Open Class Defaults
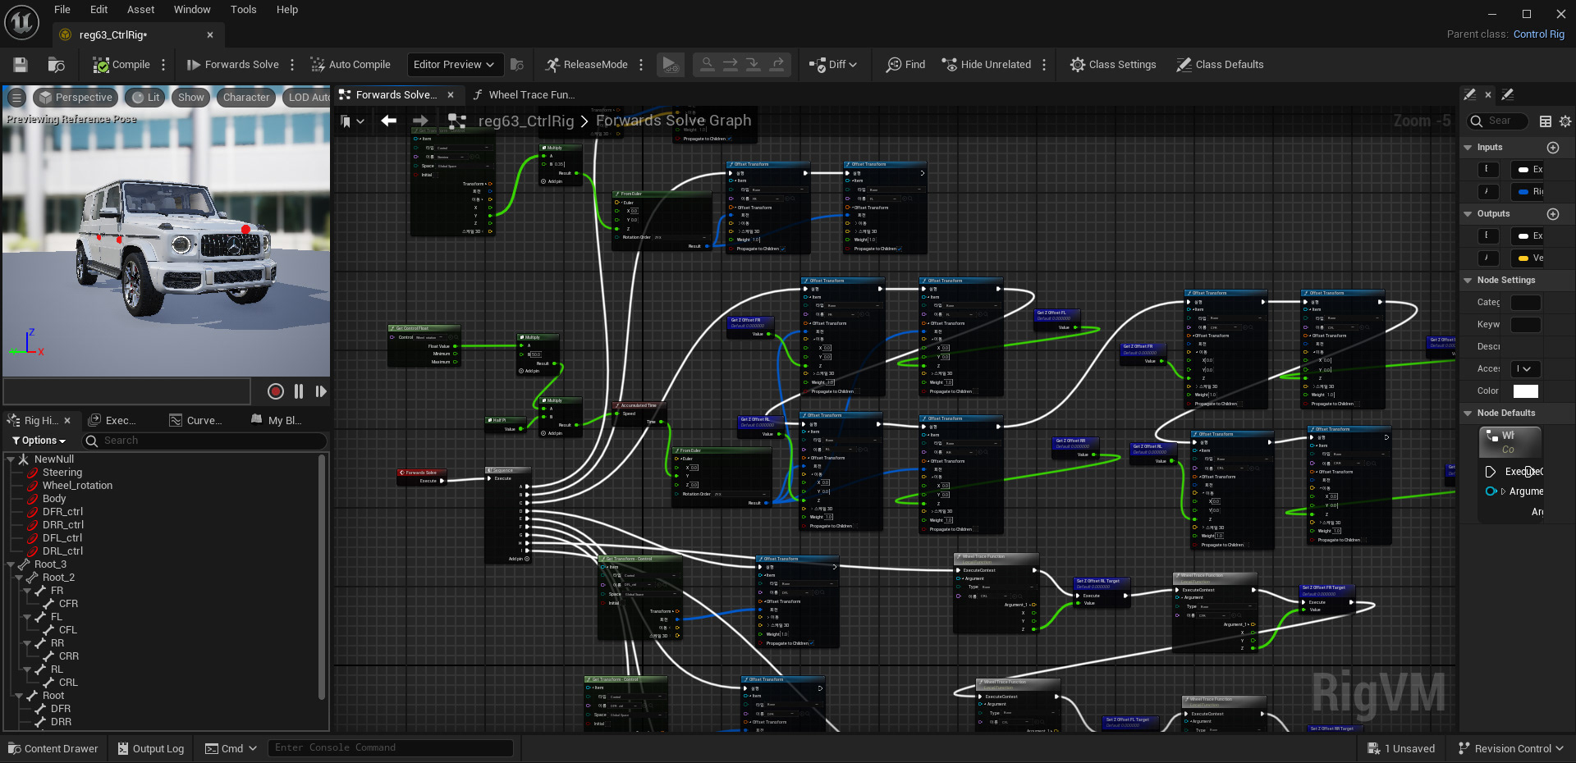Image resolution: width=1576 pixels, height=763 pixels. tap(1220, 65)
